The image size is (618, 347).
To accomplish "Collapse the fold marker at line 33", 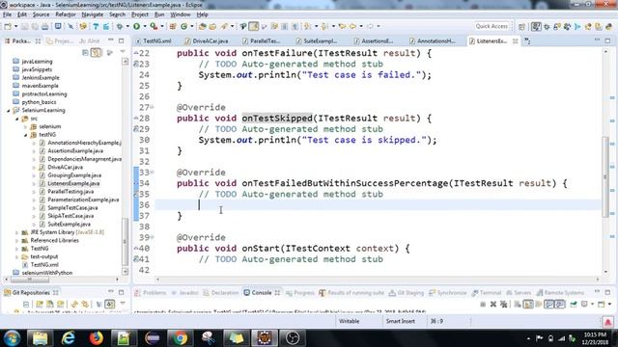I will (x=153, y=172).
